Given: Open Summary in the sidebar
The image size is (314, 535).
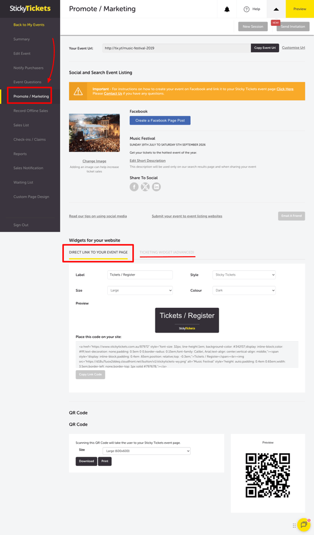Looking at the screenshot, I should (x=21, y=39).
